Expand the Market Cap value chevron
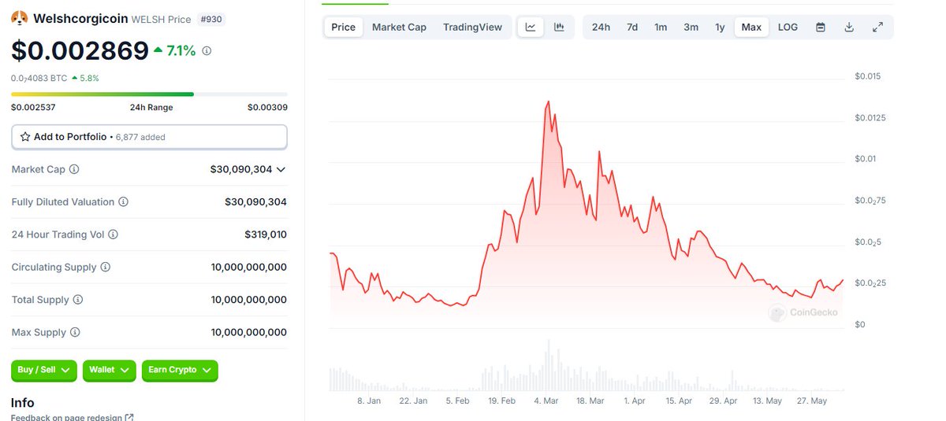 [x=281, y=169]
